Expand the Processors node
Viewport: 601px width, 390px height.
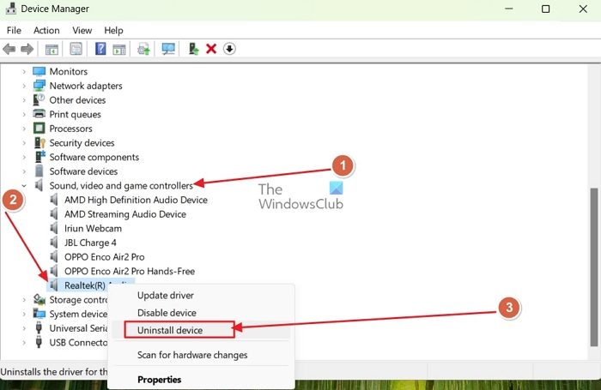click(24, 129)
